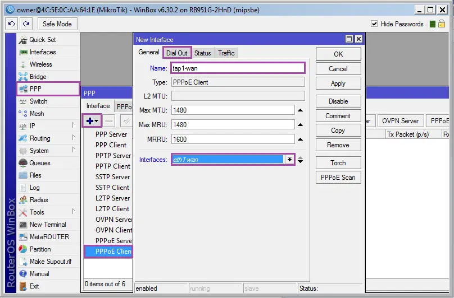Click the OK button
The image size is (454, 298).
338,54
